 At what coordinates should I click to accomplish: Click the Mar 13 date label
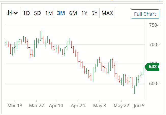[x=15, y=105]
